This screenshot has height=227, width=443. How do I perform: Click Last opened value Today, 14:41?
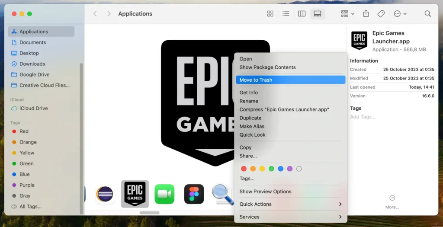click(x=421, y=87)
